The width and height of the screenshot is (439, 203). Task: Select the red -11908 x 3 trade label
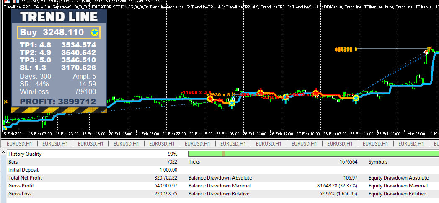tap(194, 92)
